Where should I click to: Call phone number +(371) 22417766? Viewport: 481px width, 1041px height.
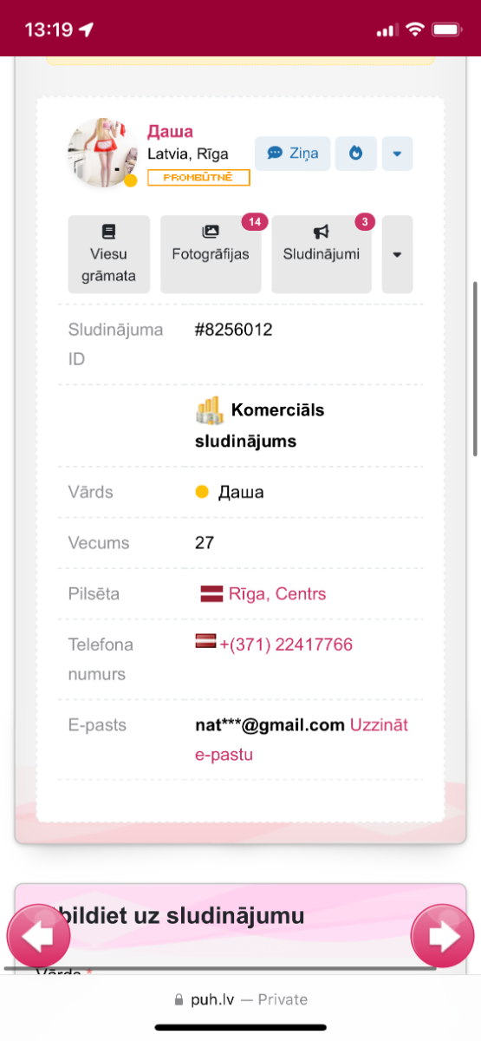pyautogui.click(x=286, y=645)
